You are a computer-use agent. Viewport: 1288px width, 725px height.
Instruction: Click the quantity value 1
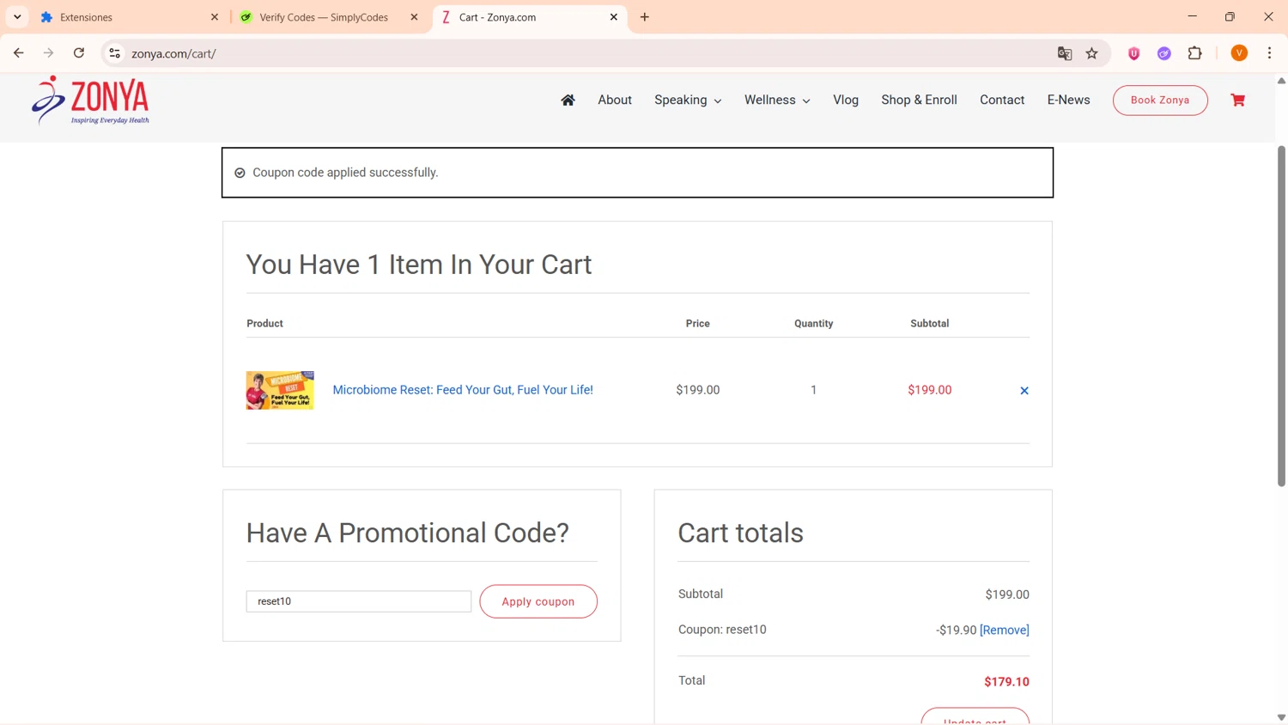[813, 390]
